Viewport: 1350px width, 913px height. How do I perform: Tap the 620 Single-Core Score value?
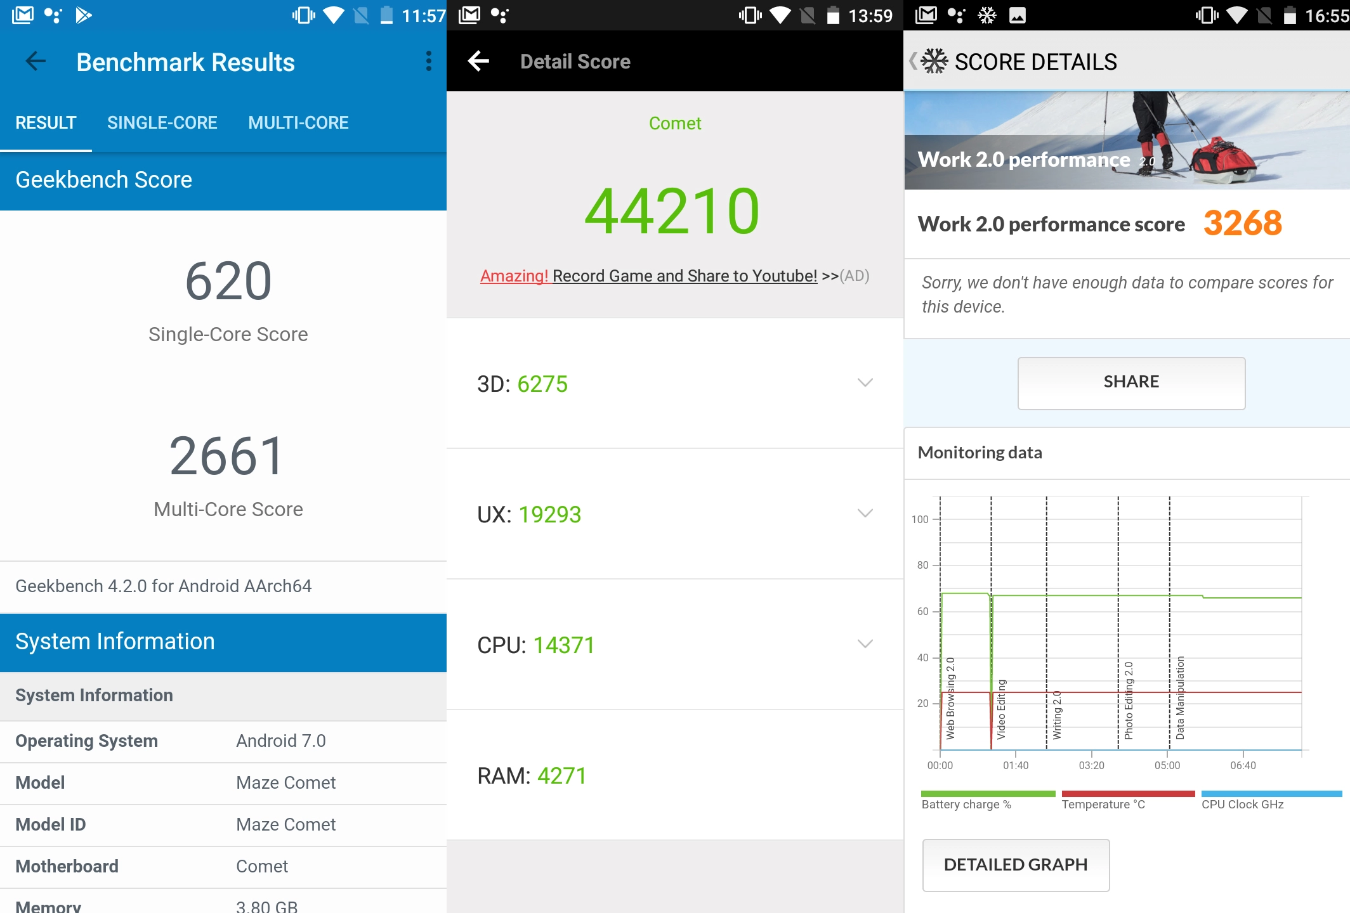coord(228,281)
